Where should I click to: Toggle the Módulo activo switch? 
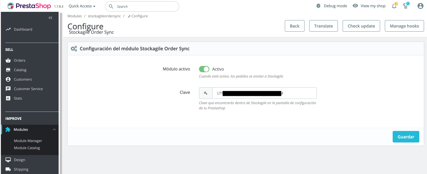click(204, 69)
